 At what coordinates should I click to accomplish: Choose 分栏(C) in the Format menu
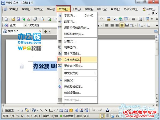pos(77,41)
